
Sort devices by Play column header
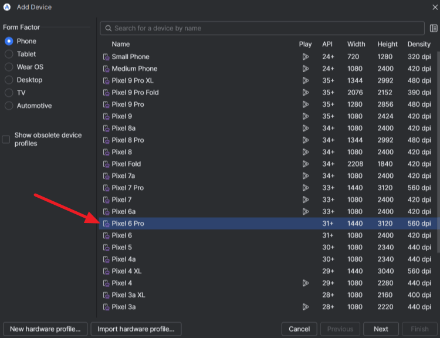305,44
